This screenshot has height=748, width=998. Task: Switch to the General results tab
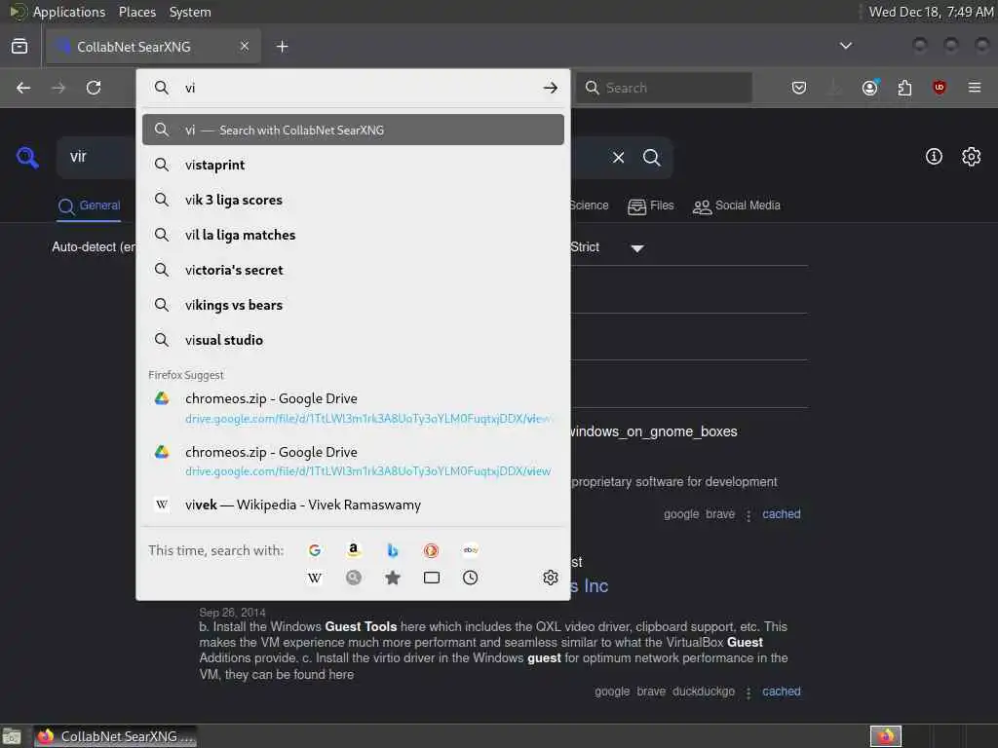click(89, 206)
